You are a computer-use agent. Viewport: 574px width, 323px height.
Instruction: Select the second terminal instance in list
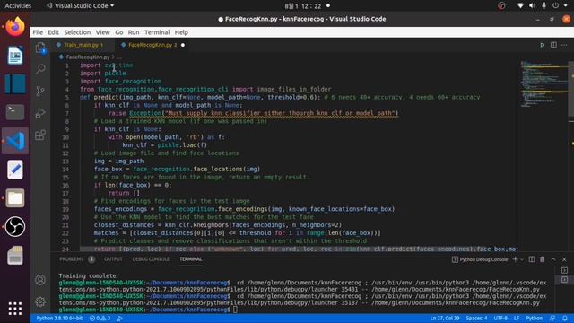[564, 280]
